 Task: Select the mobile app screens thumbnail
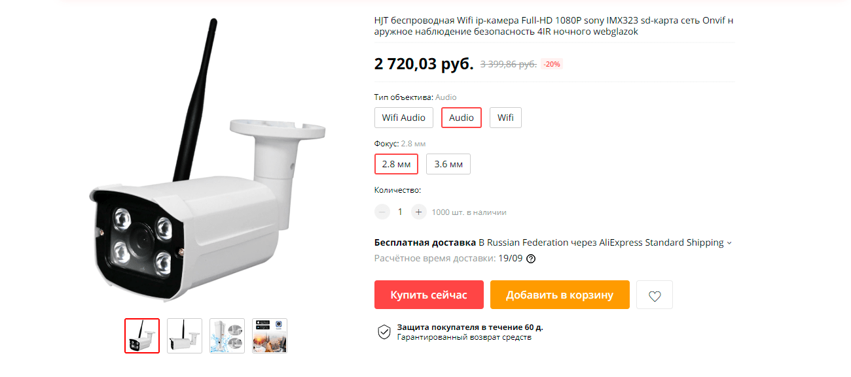coord(269,335)
